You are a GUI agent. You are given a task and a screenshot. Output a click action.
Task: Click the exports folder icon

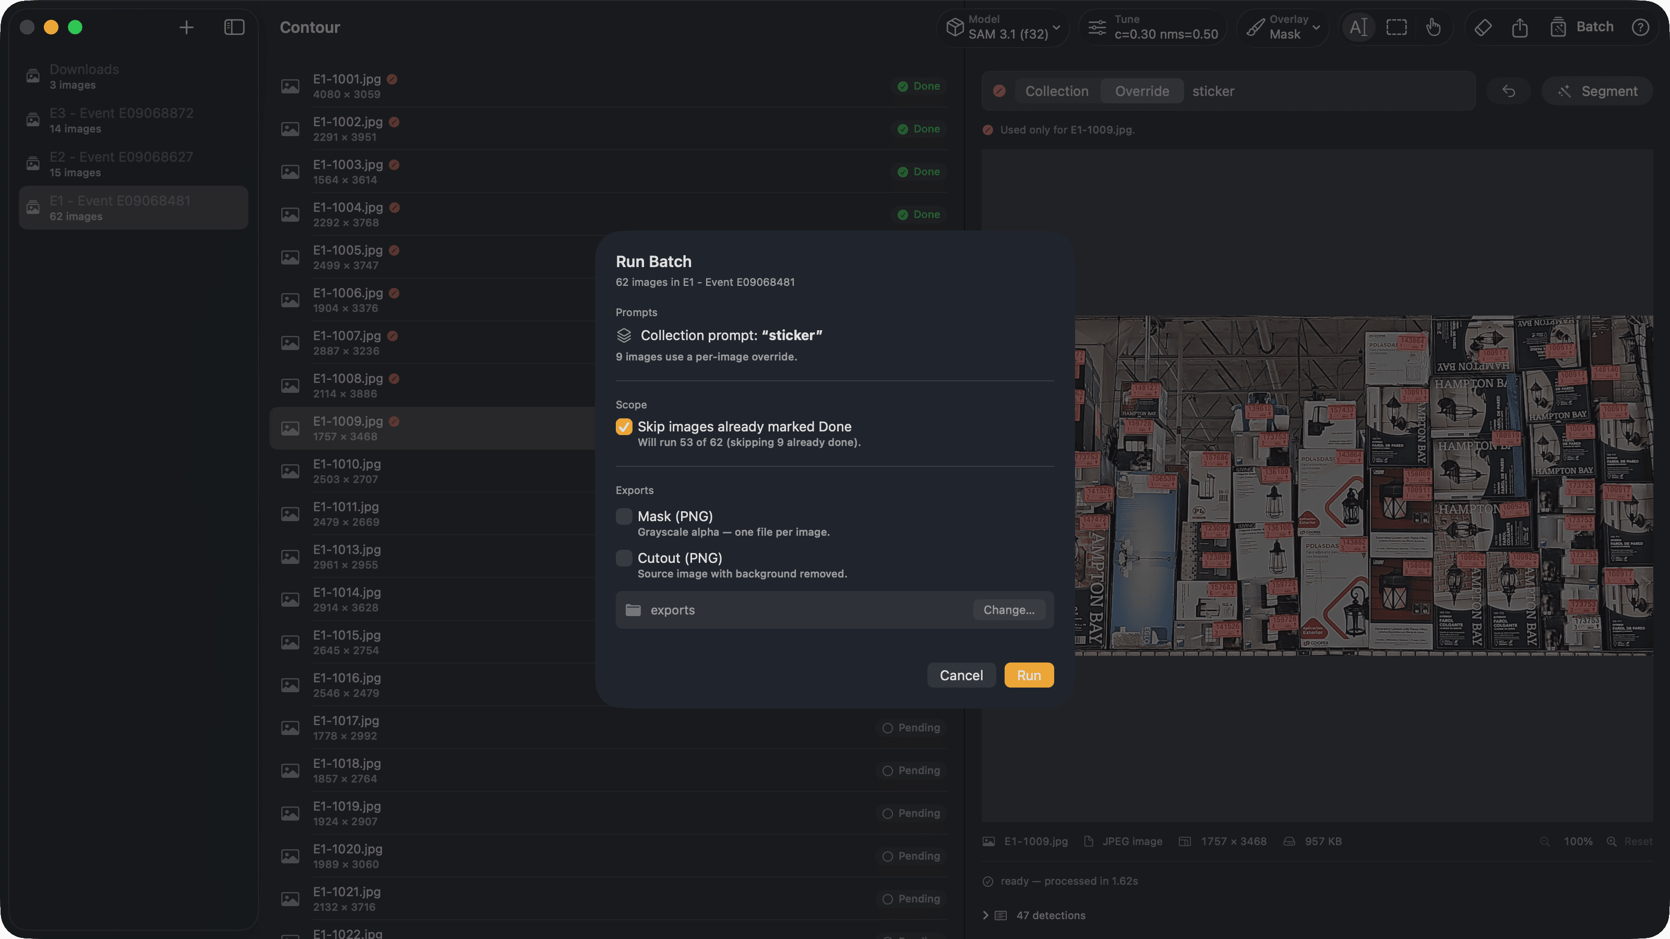tap(633, 610)
